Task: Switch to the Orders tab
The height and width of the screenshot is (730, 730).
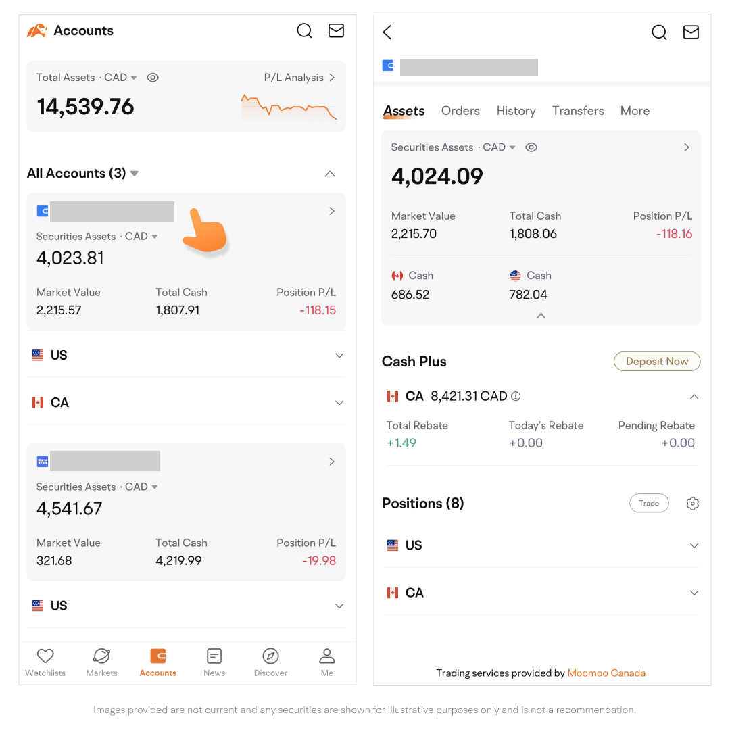Action: point(460,111)
